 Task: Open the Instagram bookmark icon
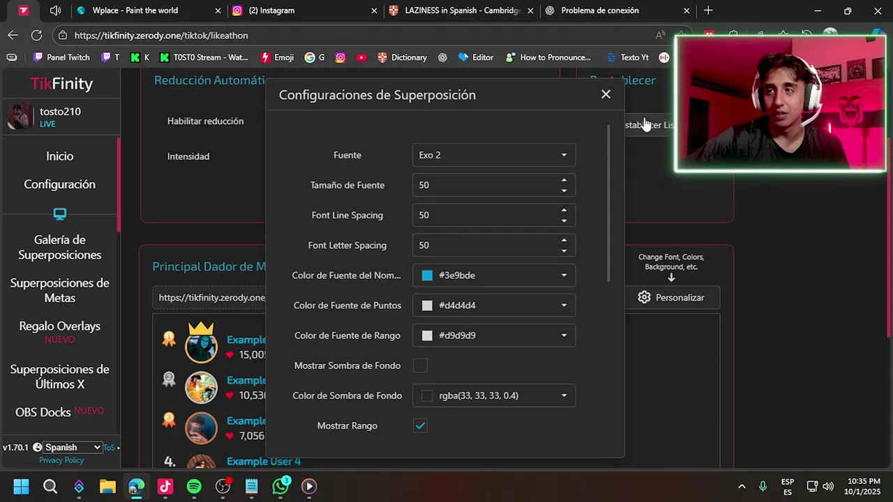340,57
